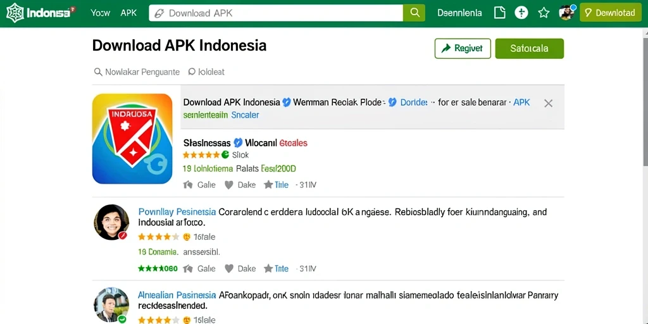Click Galie thumbs icon in Povinllay review

[x=188, y=268]
